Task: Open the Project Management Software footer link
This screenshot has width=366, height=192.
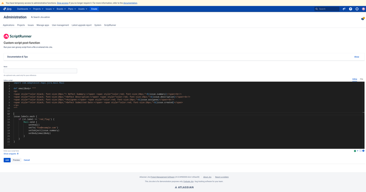Action: (162, 177)
